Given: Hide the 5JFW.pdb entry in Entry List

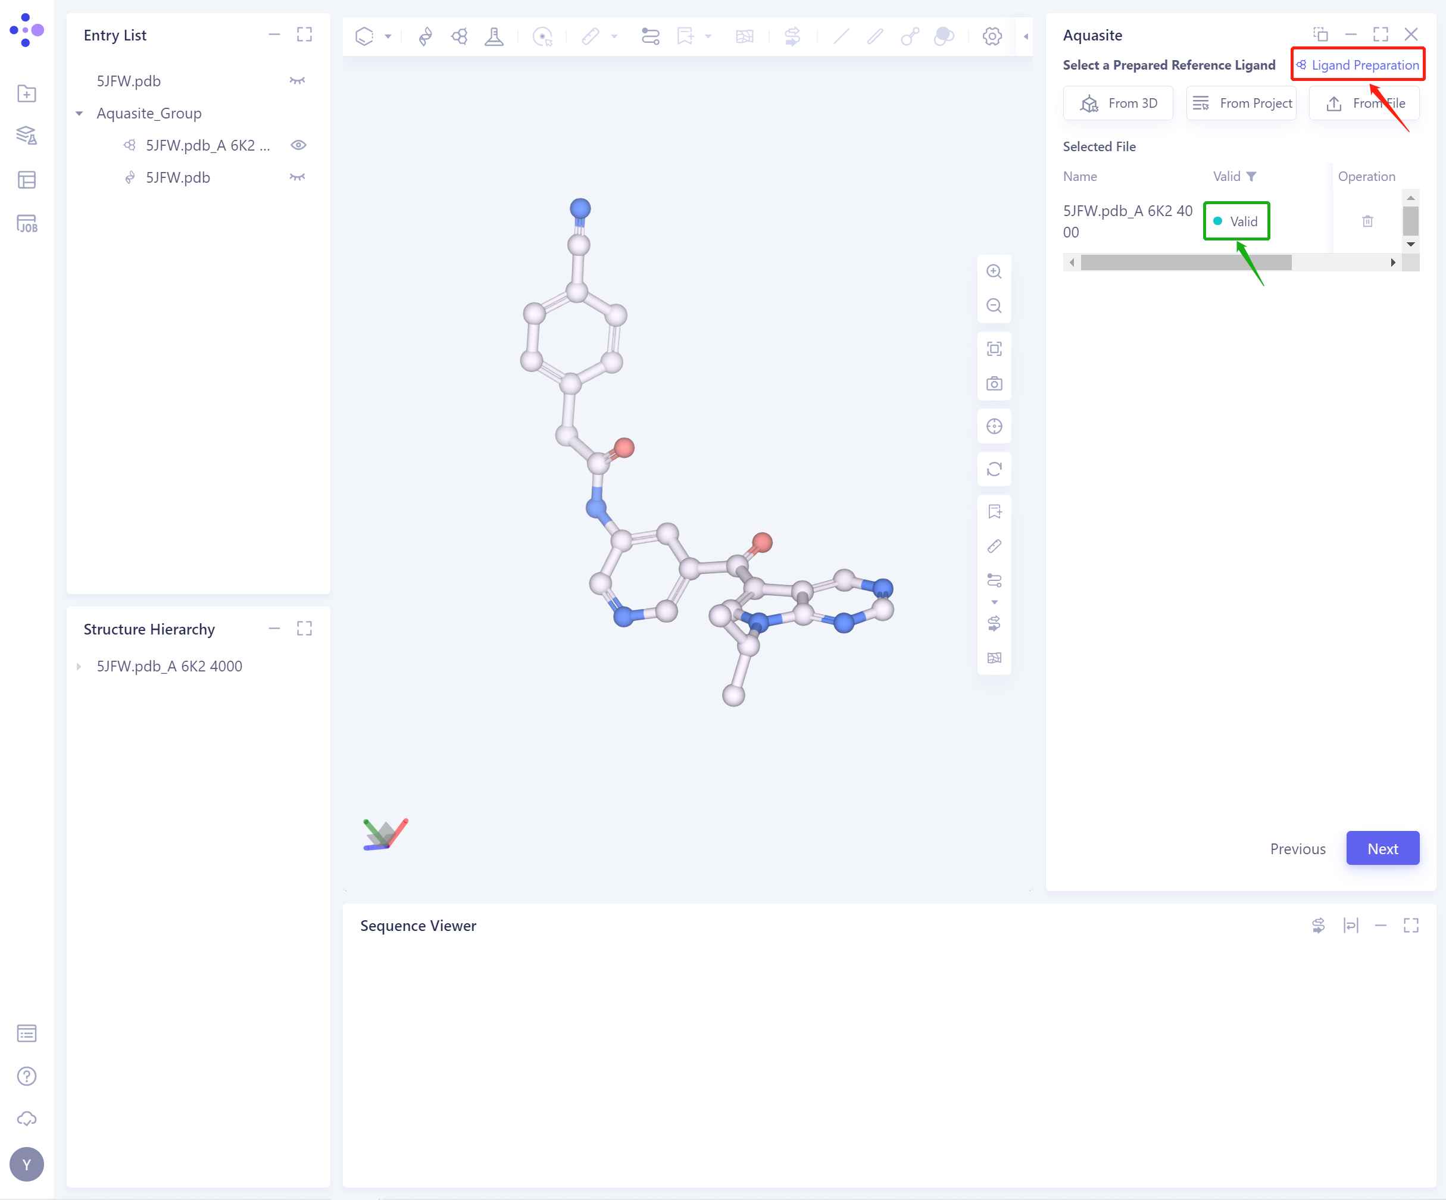Looking at the screenshot, I should click(x=297, y=80).
